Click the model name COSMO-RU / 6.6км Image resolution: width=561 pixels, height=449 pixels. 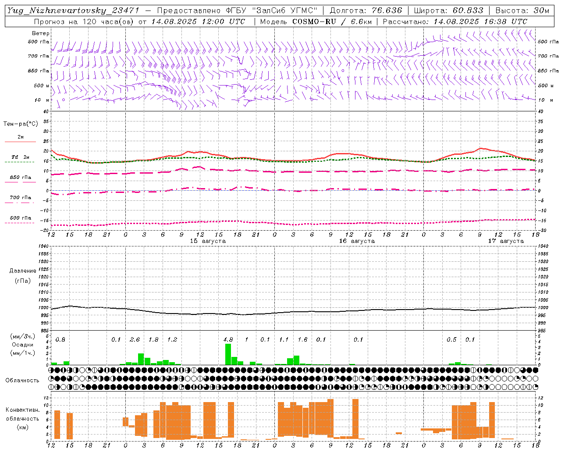pyautogui.click(x=332, y=21)
